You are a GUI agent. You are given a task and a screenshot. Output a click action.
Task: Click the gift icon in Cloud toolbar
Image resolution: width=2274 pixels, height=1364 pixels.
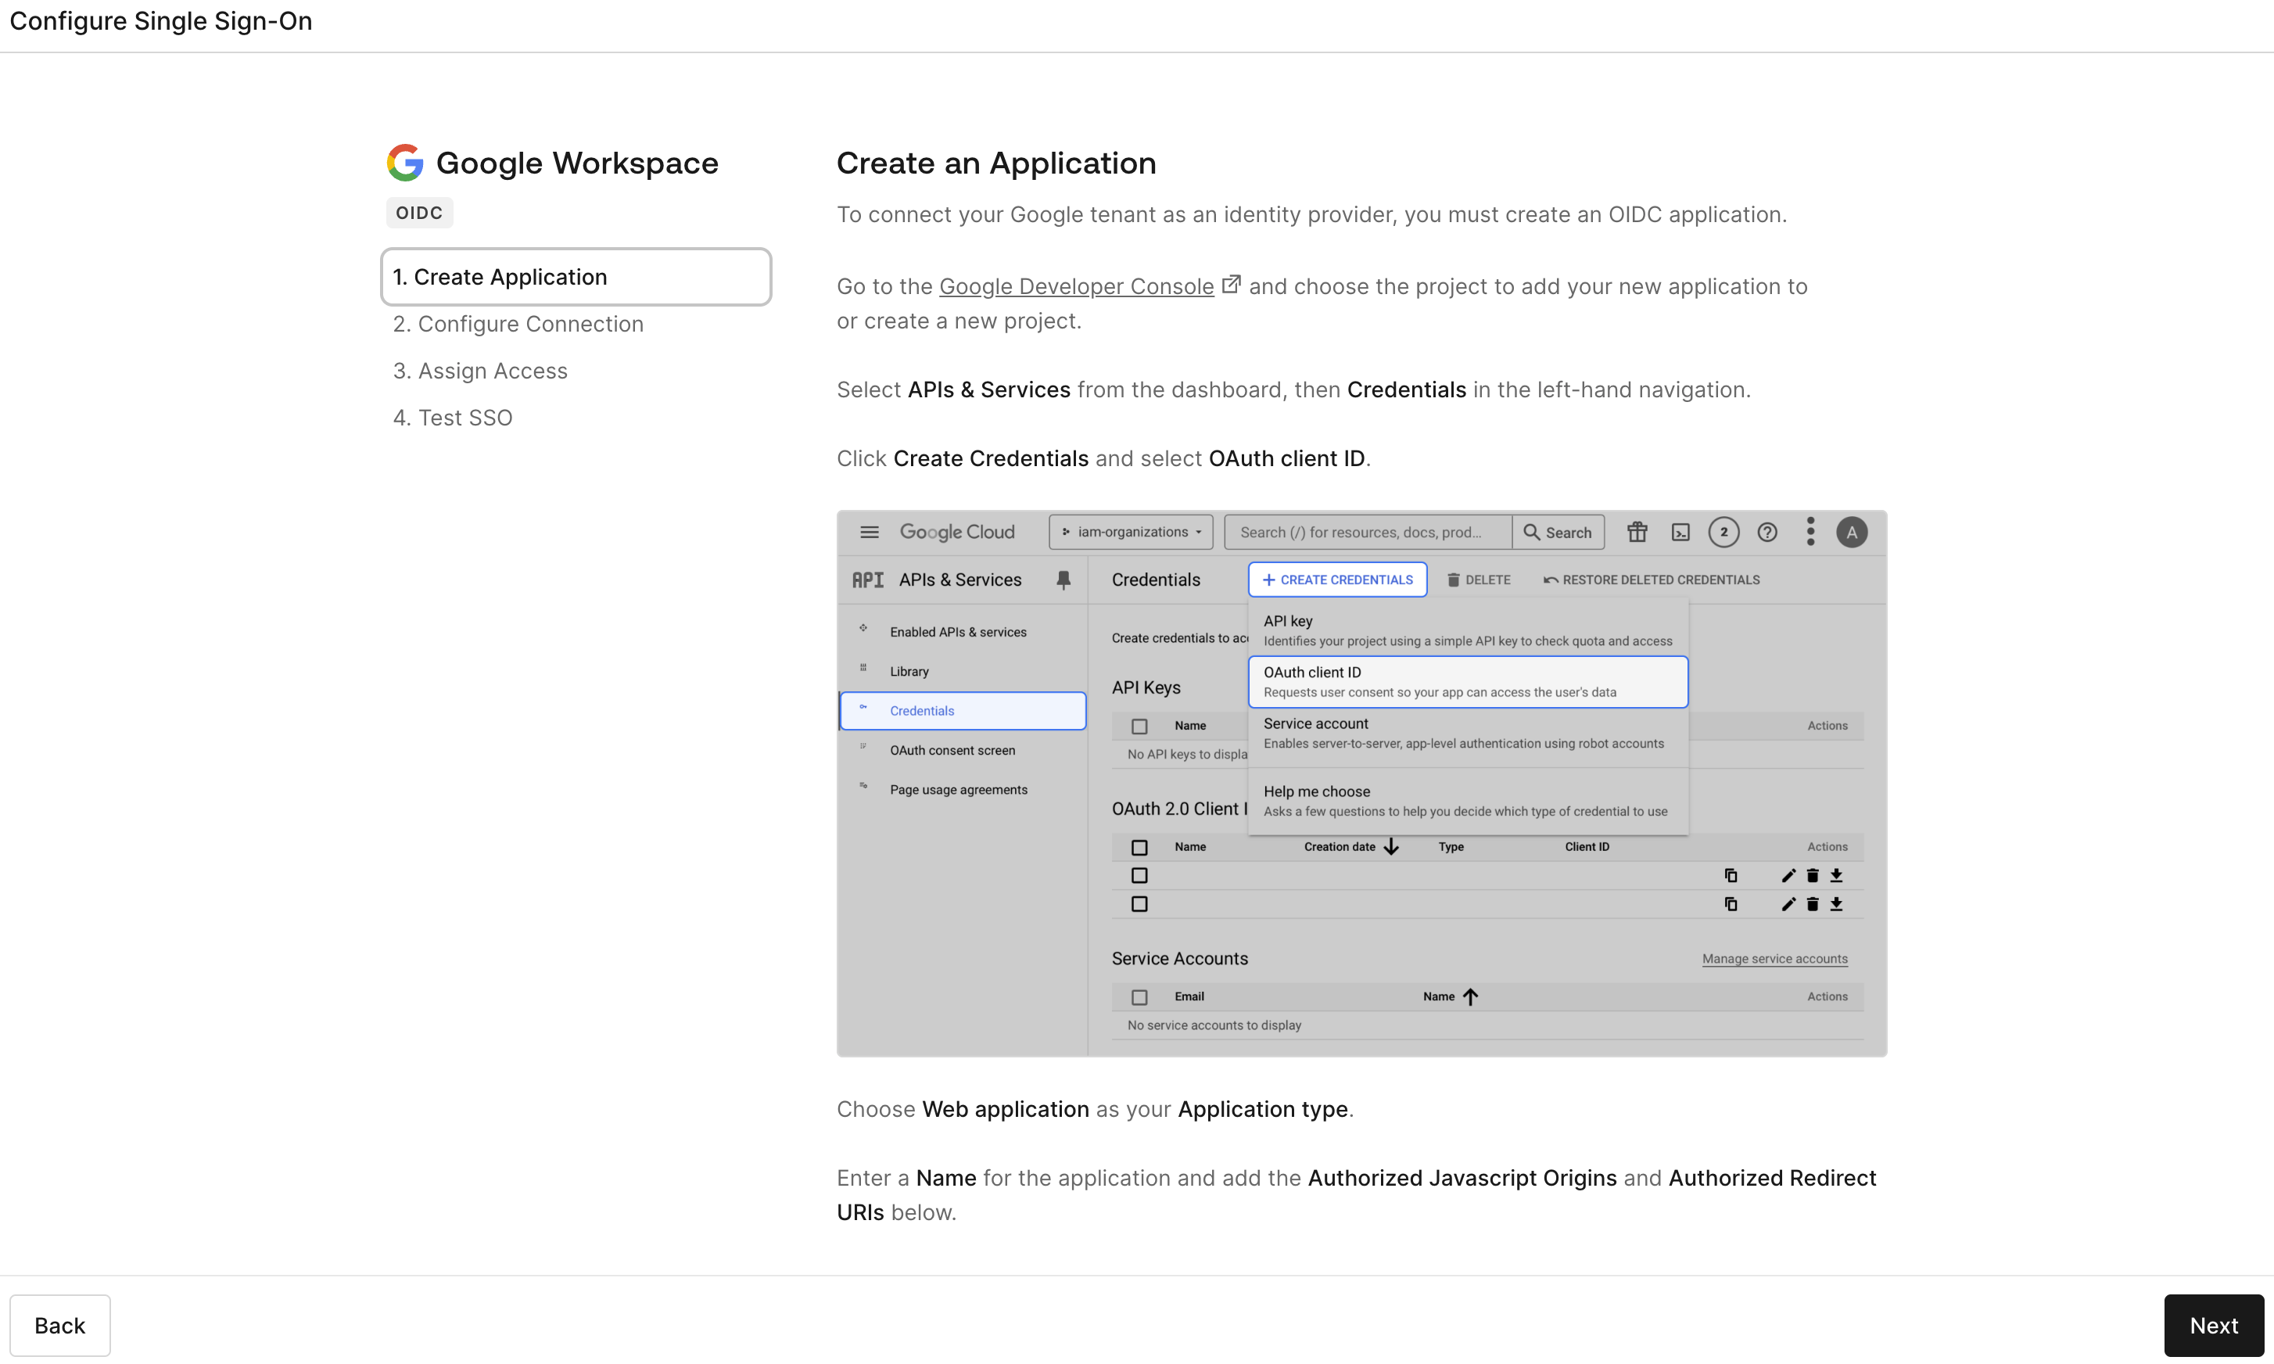(x=1637, y=532)
